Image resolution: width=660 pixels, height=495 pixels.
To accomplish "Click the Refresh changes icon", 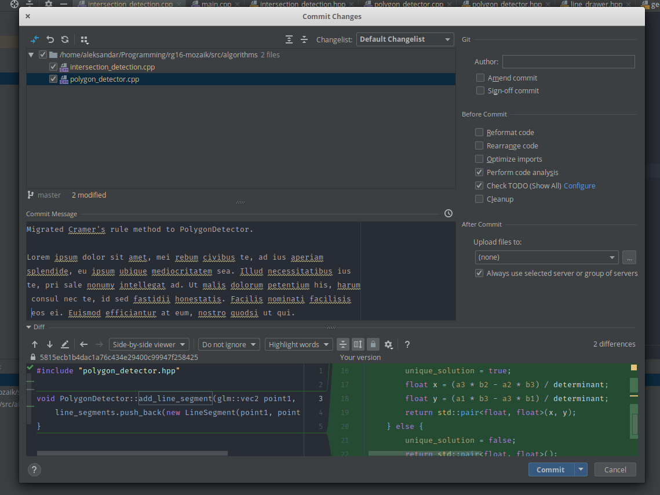I will click(65, 39).
